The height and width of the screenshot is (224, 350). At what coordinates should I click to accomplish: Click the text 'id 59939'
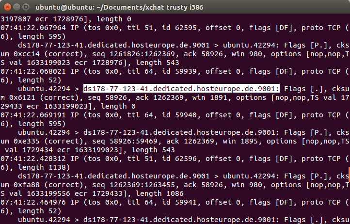point(179,71)
